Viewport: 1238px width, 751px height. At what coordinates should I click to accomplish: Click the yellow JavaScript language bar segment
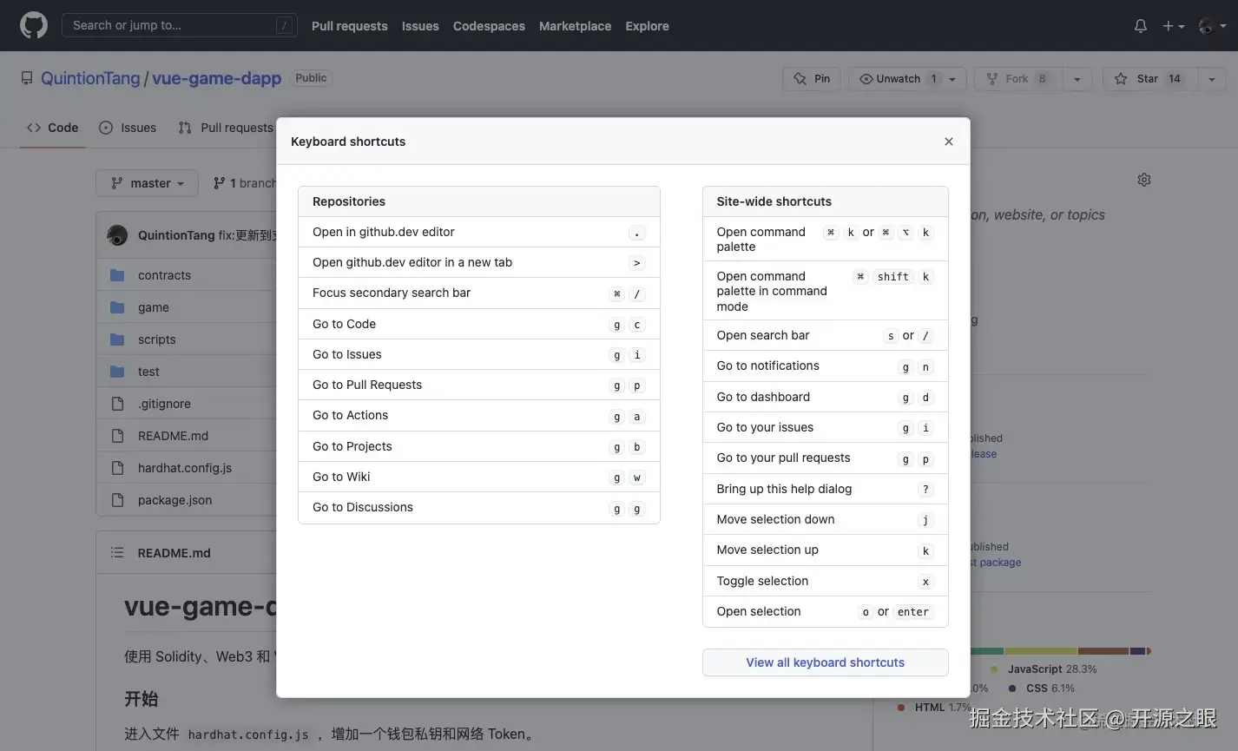[x=1040, y=650]
